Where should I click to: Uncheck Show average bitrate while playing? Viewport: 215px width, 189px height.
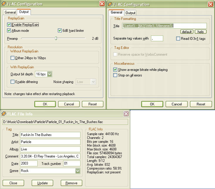coord(115,69)
